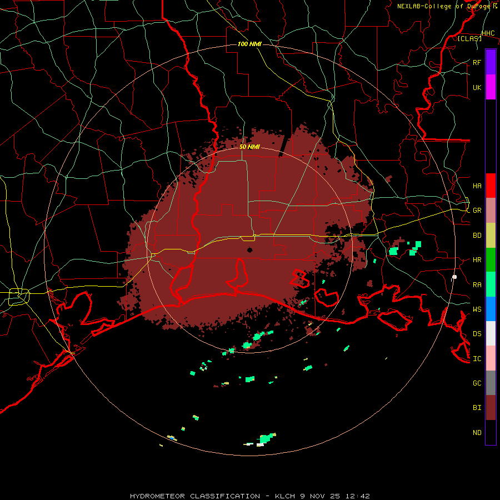The image size is (500, 500).
Task: Click the GC legend label
Action: (477, 383)
